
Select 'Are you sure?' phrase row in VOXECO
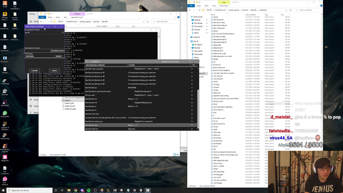coord(141,95)
